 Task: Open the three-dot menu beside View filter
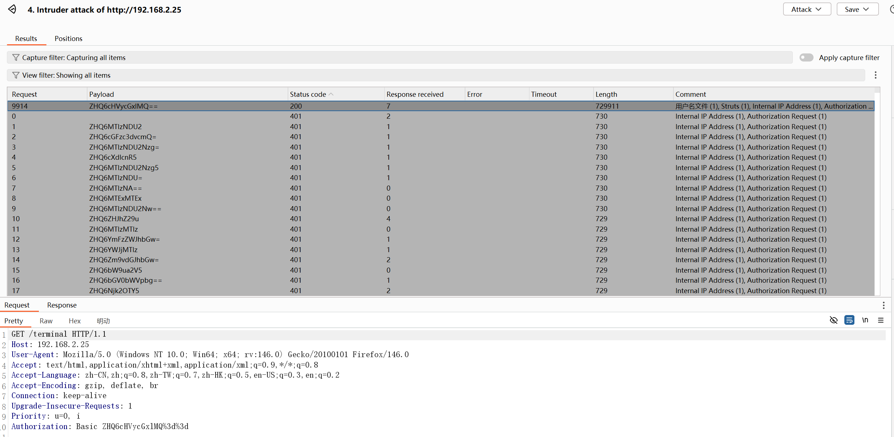pyautogui.click(x=875, y=75)
